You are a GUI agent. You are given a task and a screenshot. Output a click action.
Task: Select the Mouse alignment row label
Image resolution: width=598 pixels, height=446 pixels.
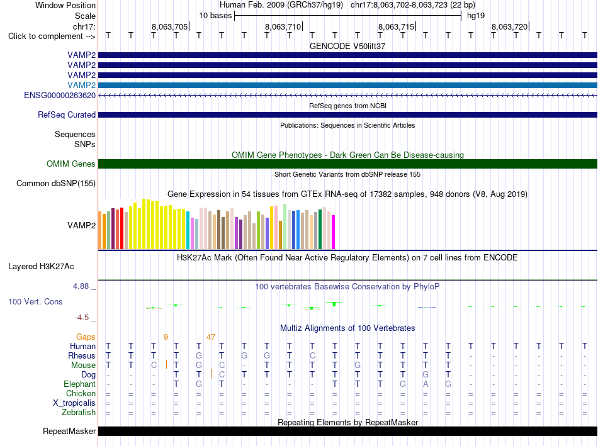point(83,365)
